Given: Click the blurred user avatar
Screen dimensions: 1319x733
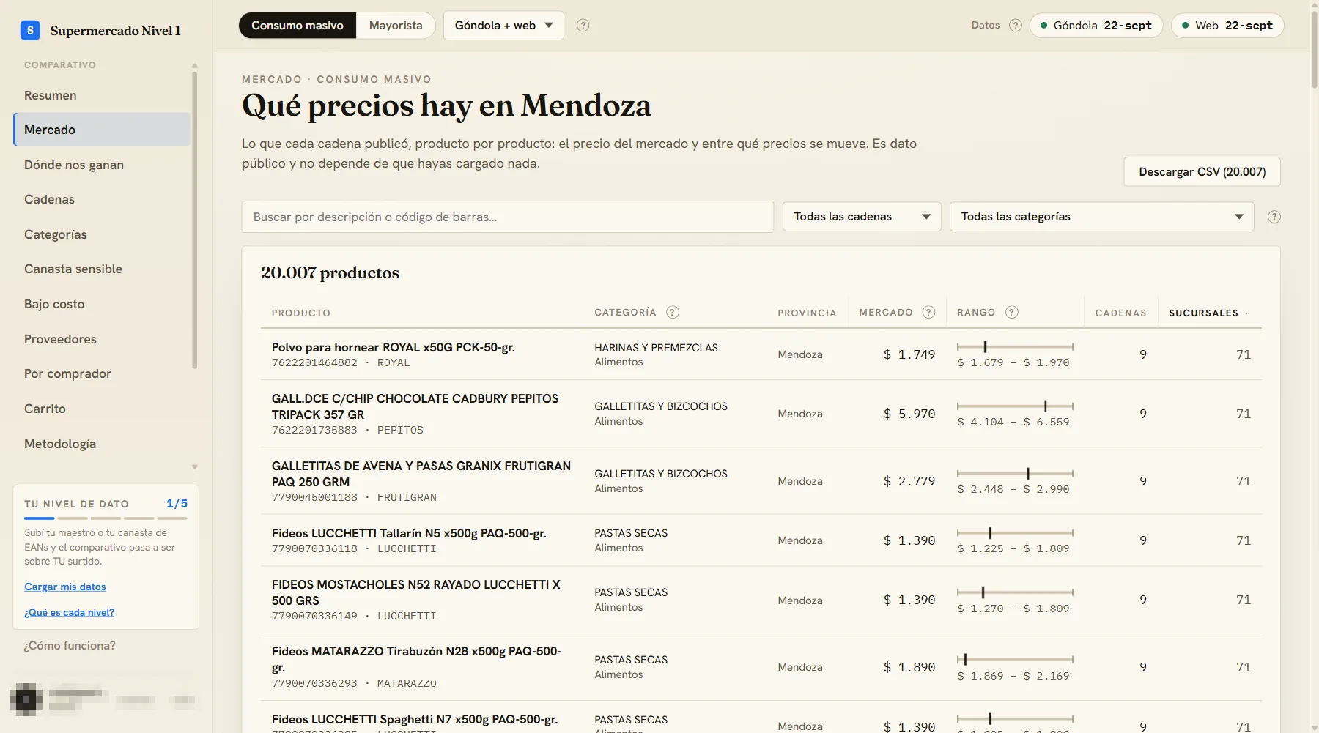Looking at the screenshot, I should 26,699.
